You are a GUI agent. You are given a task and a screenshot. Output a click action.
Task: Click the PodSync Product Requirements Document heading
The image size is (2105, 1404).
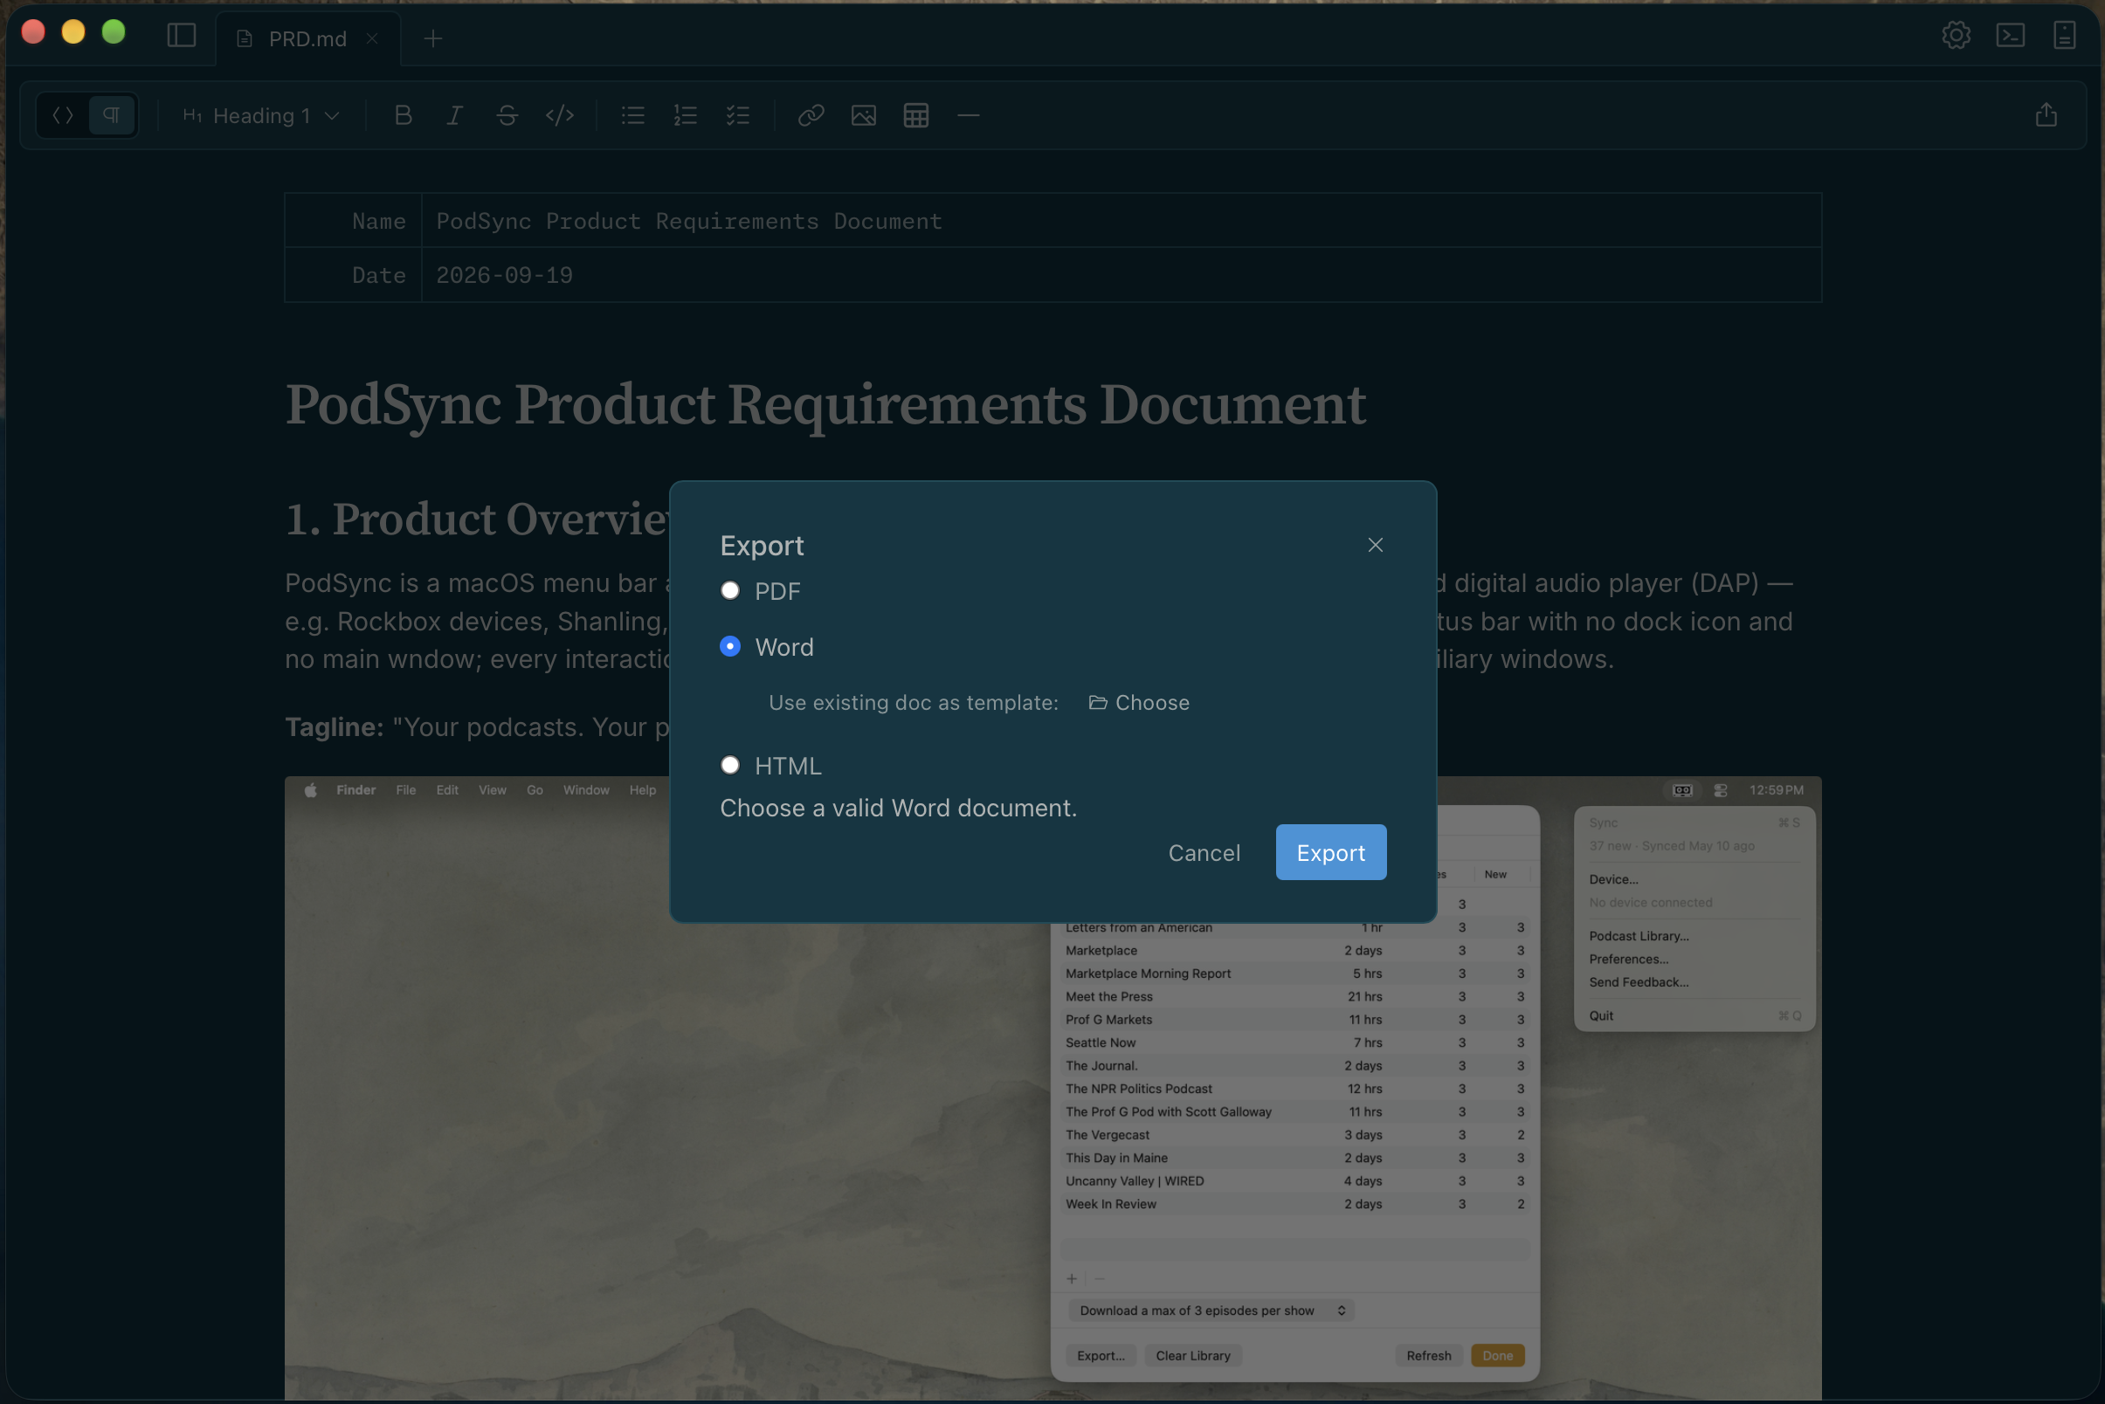pos(825,405)
